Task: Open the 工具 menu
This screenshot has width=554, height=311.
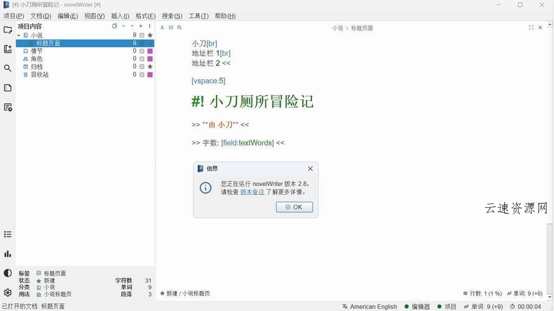Action: coord(199,16)
